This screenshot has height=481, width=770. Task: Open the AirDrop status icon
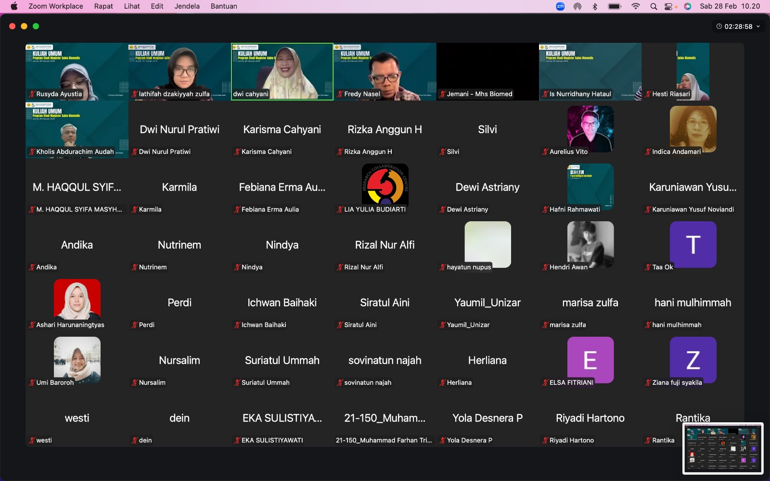[x=577, y=6]
